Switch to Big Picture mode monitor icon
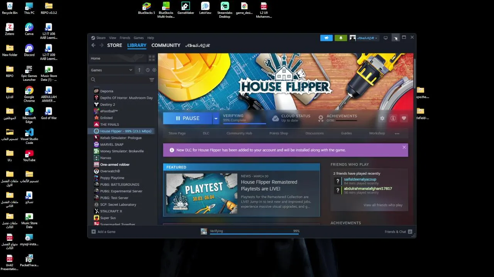The height and width of the screenshot is (277, 494). pos(386,38)
